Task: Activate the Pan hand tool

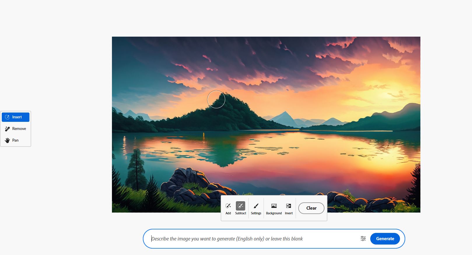Action: [15, 140]
